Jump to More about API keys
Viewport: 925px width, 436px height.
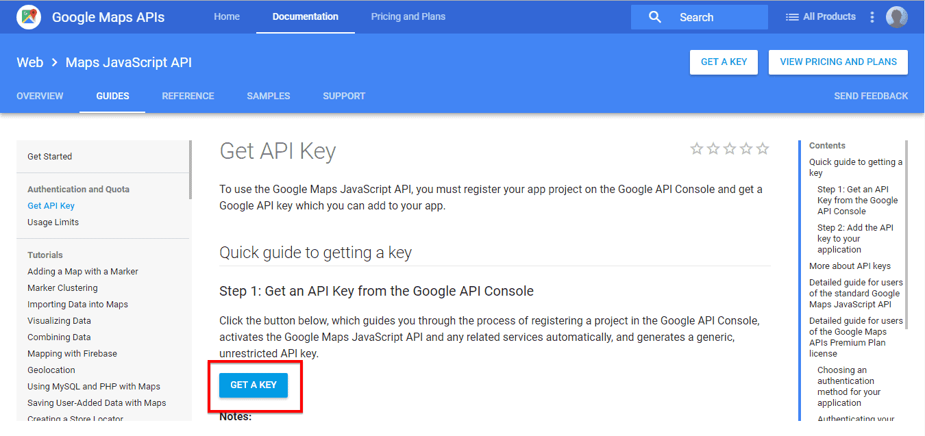click(850, 266)
